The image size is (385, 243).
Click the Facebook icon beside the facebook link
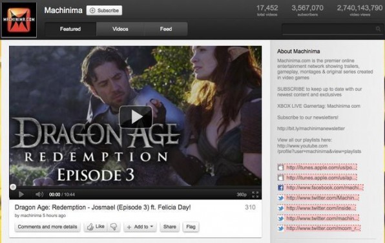(280, 188)
